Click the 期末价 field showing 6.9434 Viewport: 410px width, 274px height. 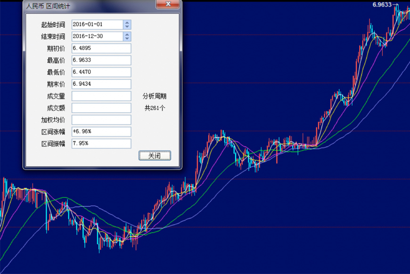click(101, 84)
